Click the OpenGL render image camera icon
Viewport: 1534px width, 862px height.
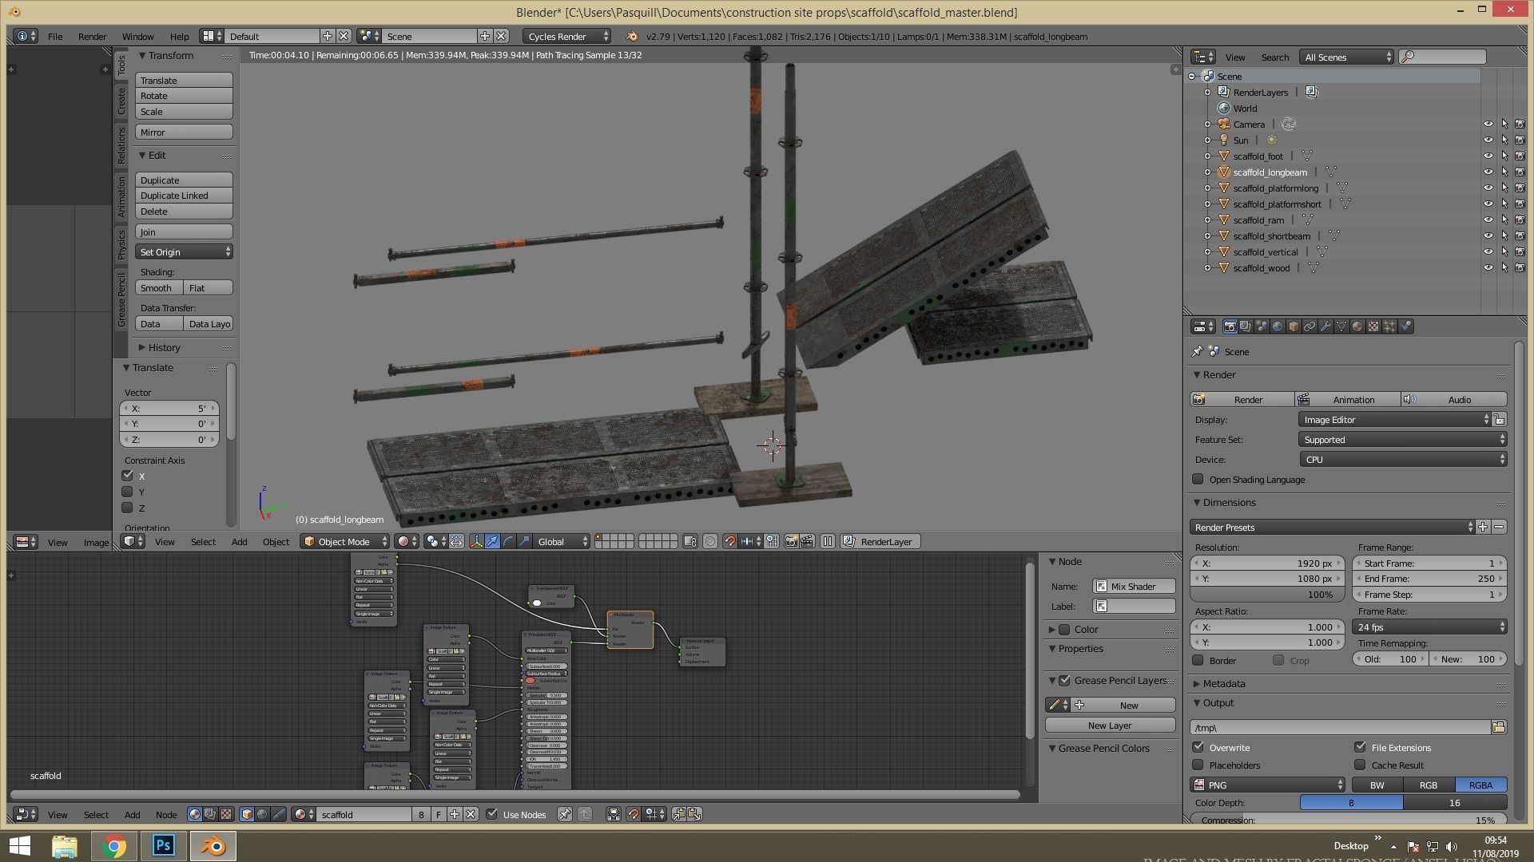pyautogui.click(x=791, y=541)
